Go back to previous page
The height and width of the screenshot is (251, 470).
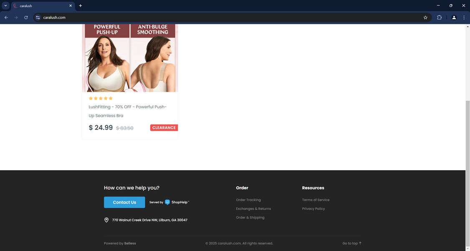(x=6, y=18)
